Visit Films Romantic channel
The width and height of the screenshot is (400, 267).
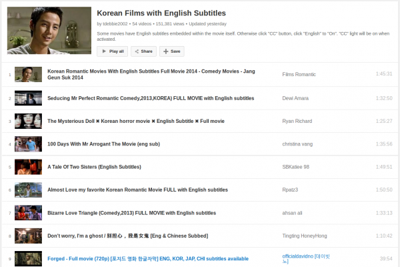299,74
